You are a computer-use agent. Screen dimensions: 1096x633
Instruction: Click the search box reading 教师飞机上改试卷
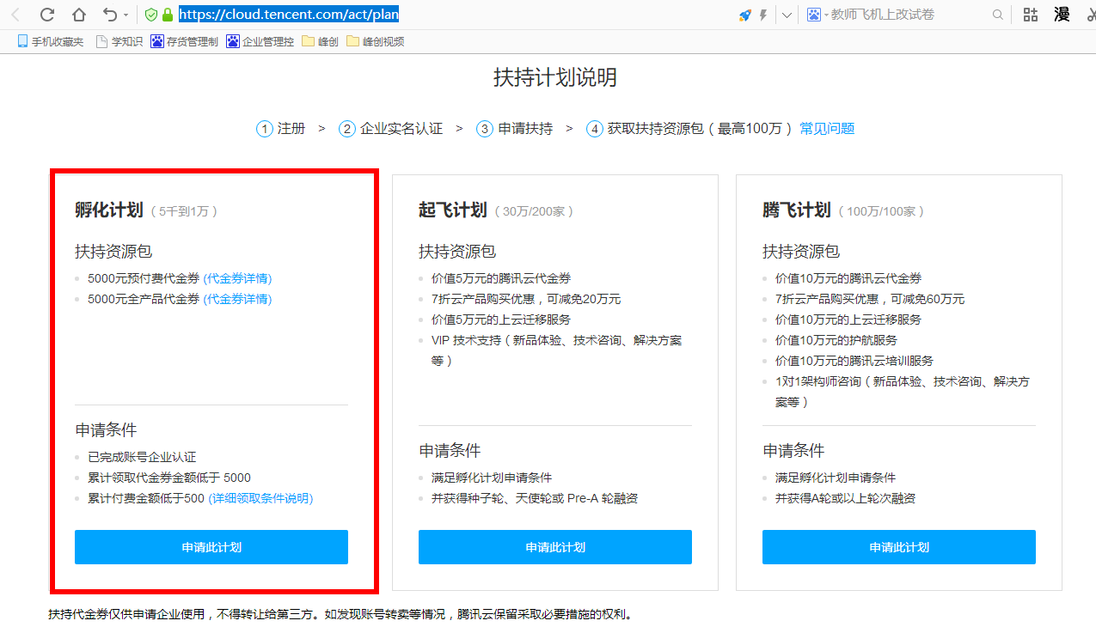pos(882,15)
